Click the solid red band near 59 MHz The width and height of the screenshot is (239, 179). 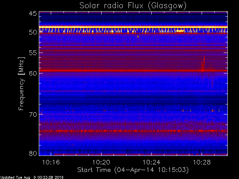click(112, 70)
